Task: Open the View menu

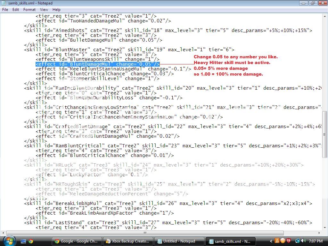Action: (x=44, y=10)
